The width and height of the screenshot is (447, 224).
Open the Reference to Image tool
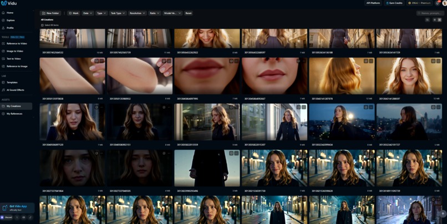tap(17, 66)
